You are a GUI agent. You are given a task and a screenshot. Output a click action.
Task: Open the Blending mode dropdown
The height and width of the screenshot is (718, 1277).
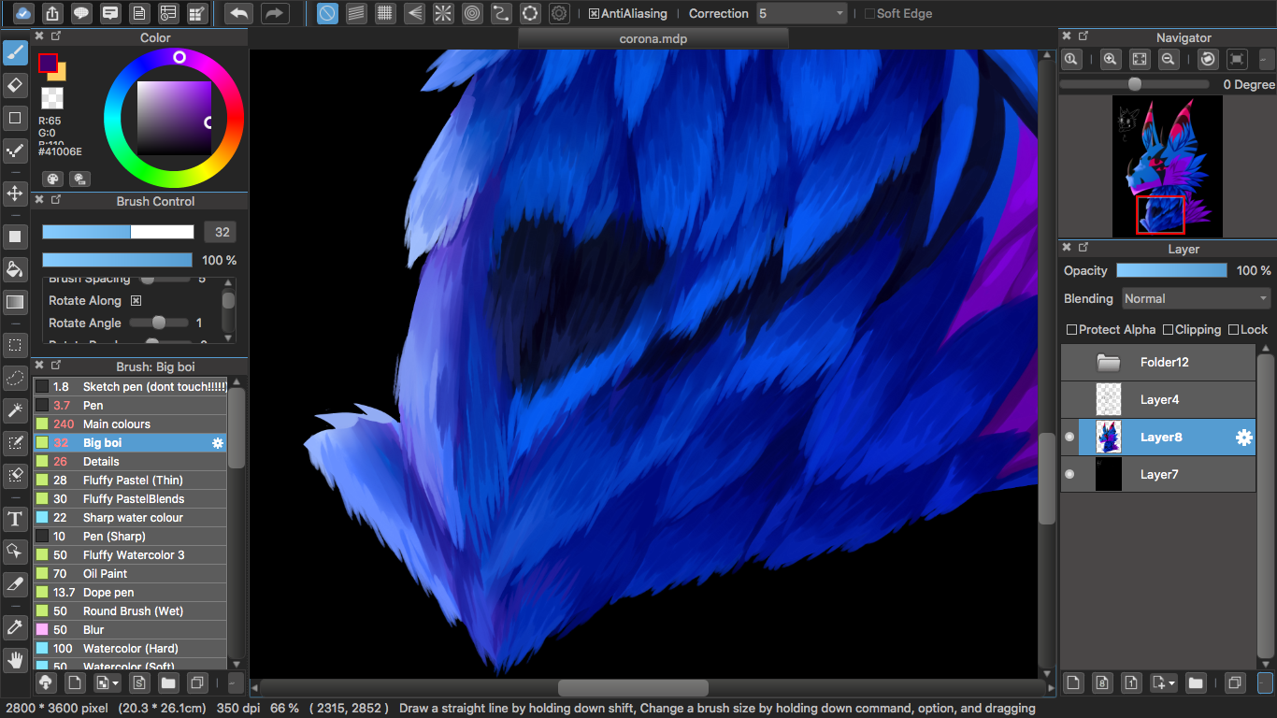(1195, 299)
